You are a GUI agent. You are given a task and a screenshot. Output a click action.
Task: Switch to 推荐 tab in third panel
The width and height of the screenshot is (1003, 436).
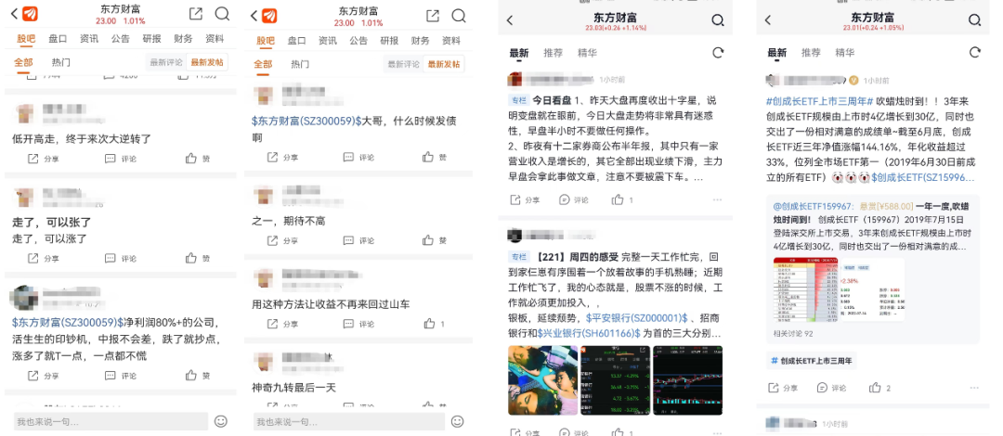553,53
